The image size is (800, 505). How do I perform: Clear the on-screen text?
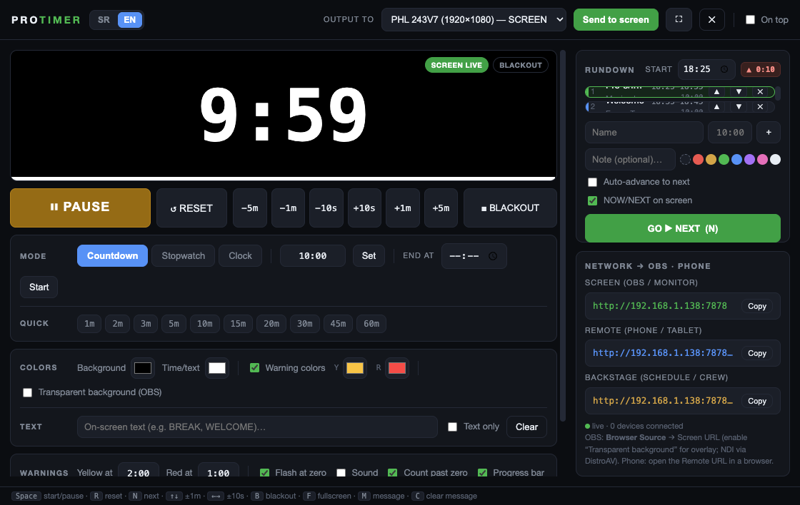pyautogui.click(x=526, y=427)
